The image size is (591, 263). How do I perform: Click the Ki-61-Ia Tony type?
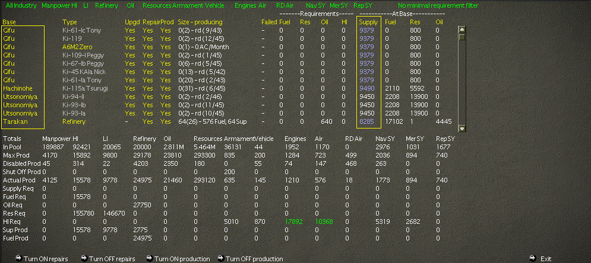point(81,80)
